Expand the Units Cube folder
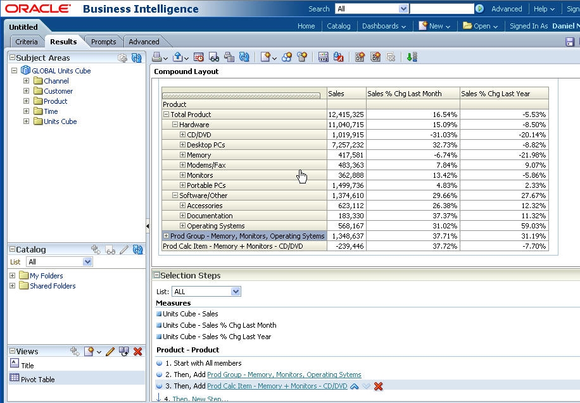The image size is (580, 403). coord(26,121)
